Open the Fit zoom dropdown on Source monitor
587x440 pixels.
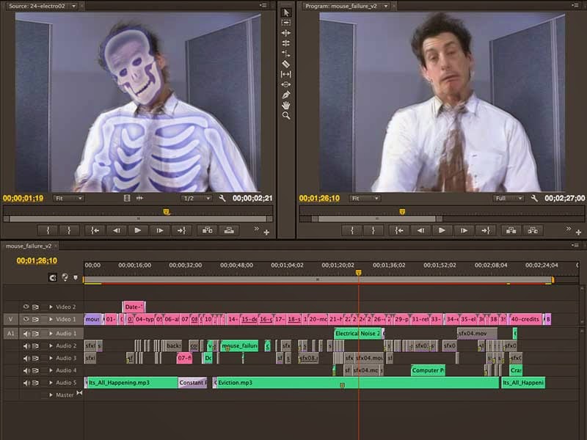click(70, 197)
